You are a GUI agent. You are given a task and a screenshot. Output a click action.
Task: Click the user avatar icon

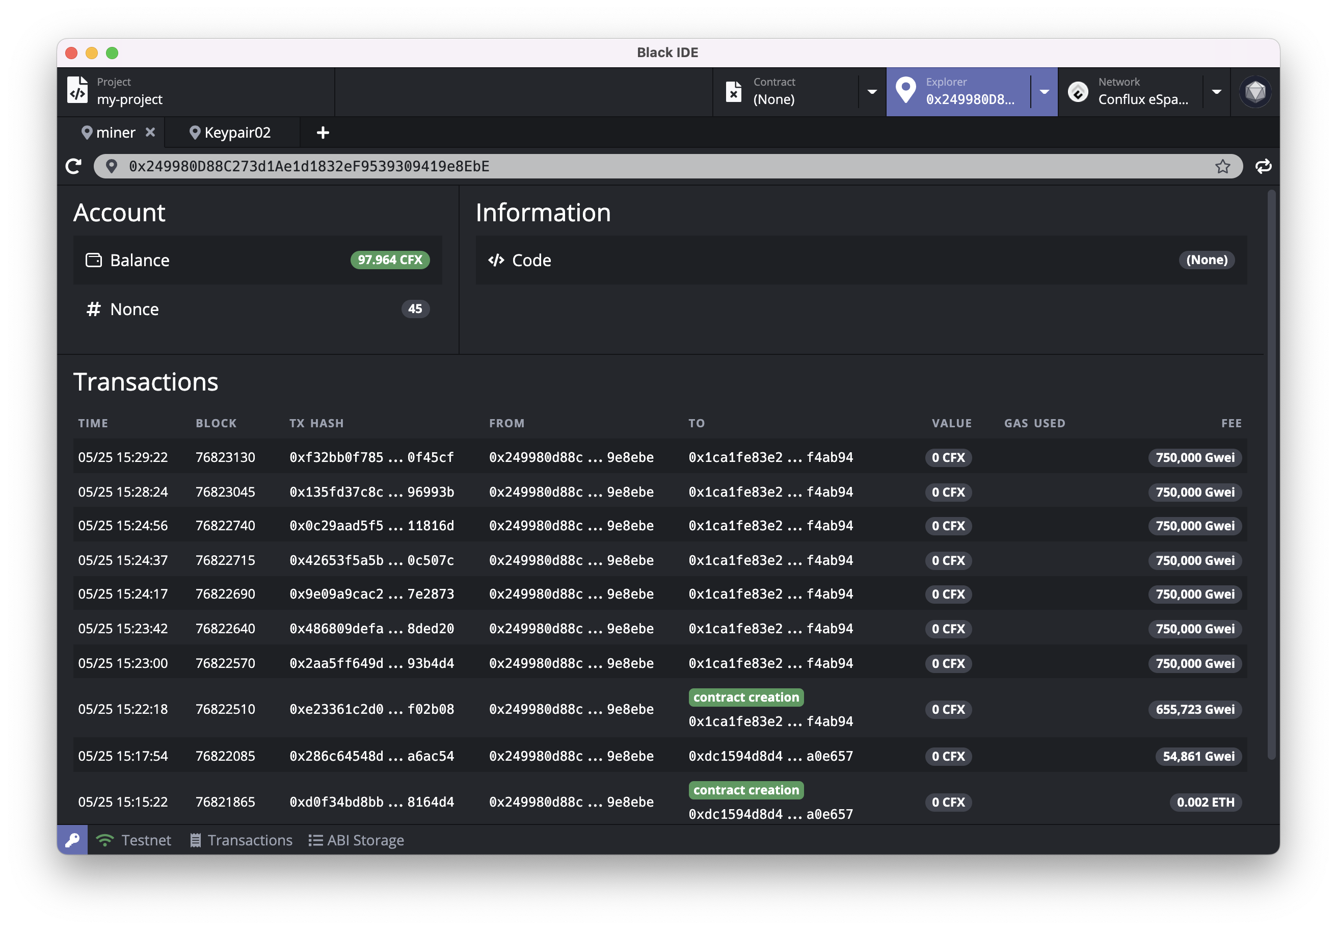click(1255, 92)
